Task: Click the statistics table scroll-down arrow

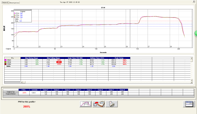Action: (192, 80)
